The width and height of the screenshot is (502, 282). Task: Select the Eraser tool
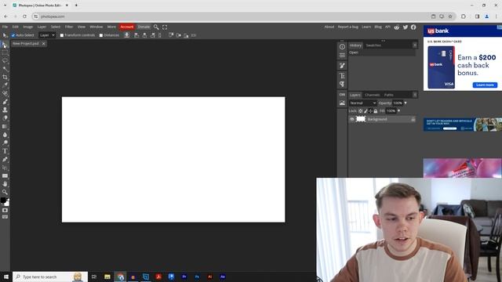point(5,118)
